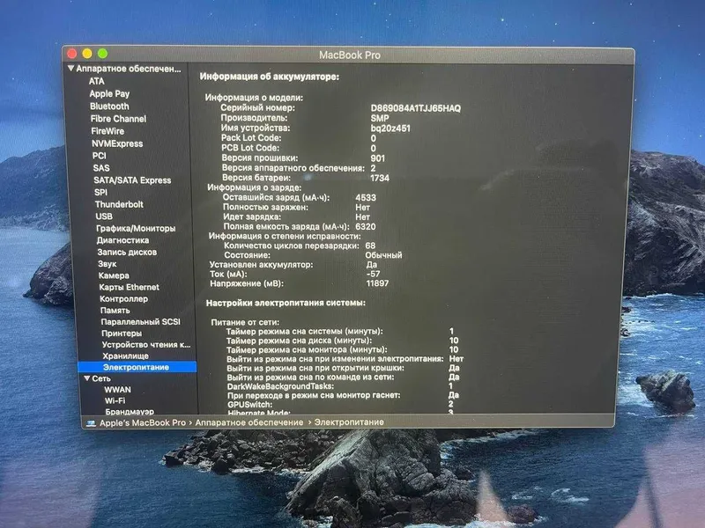Select ATA in the sidebar
Image resolution: width=705 pixels, height=528 pixels.
[97, 81]
